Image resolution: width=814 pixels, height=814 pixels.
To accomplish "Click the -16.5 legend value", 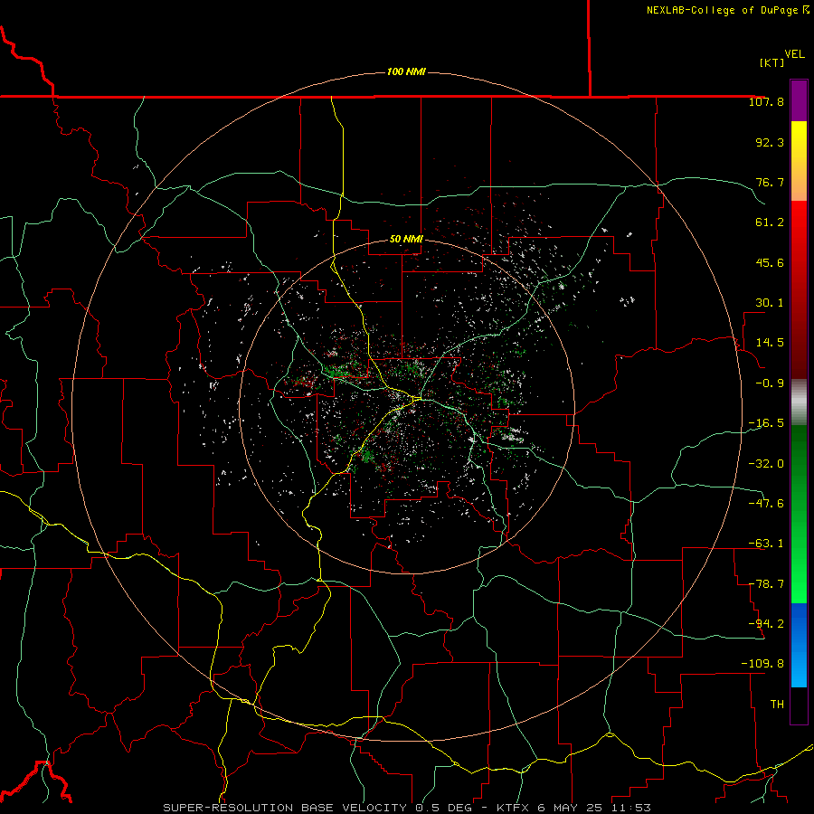I will [766, 423].
